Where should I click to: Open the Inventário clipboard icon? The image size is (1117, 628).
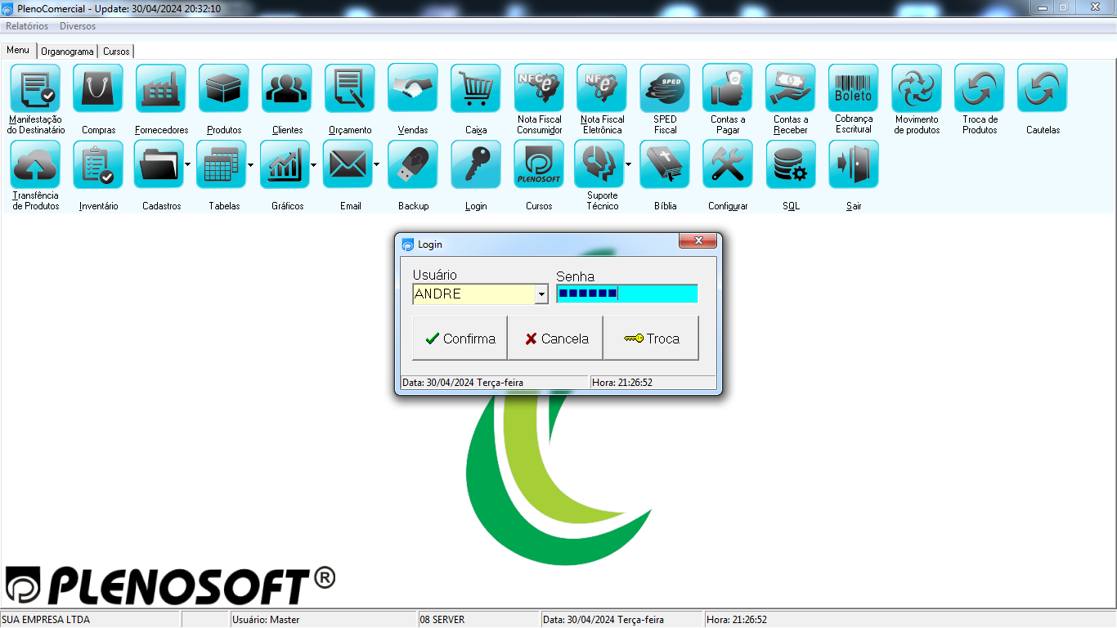coord(98,164)
